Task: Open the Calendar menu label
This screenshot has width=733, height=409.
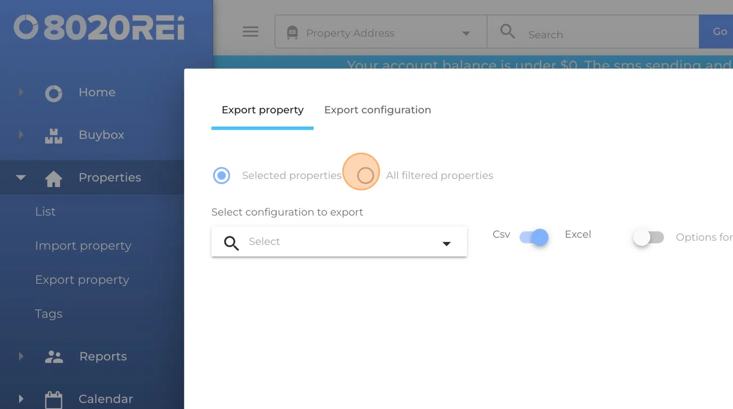Action: pyautogui.click(x=105, y=399)
